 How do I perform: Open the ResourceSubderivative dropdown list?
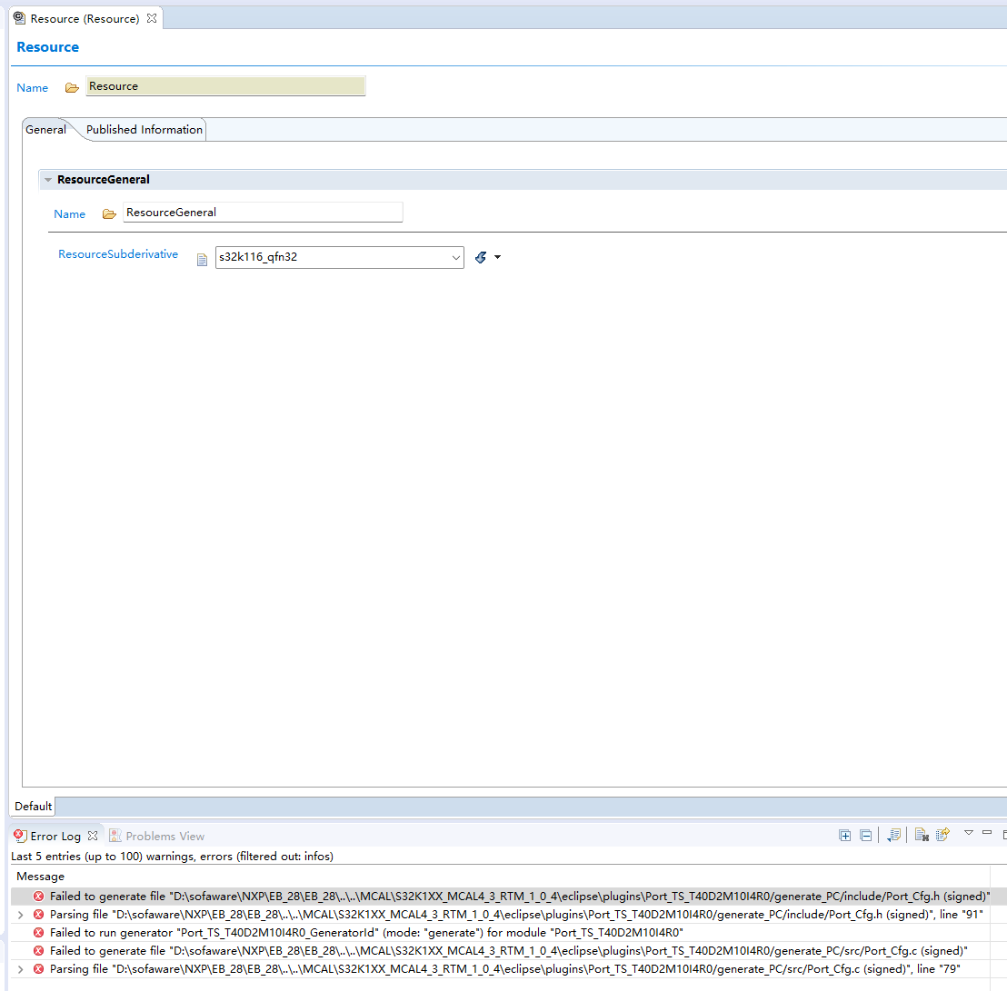click(456, 257)
